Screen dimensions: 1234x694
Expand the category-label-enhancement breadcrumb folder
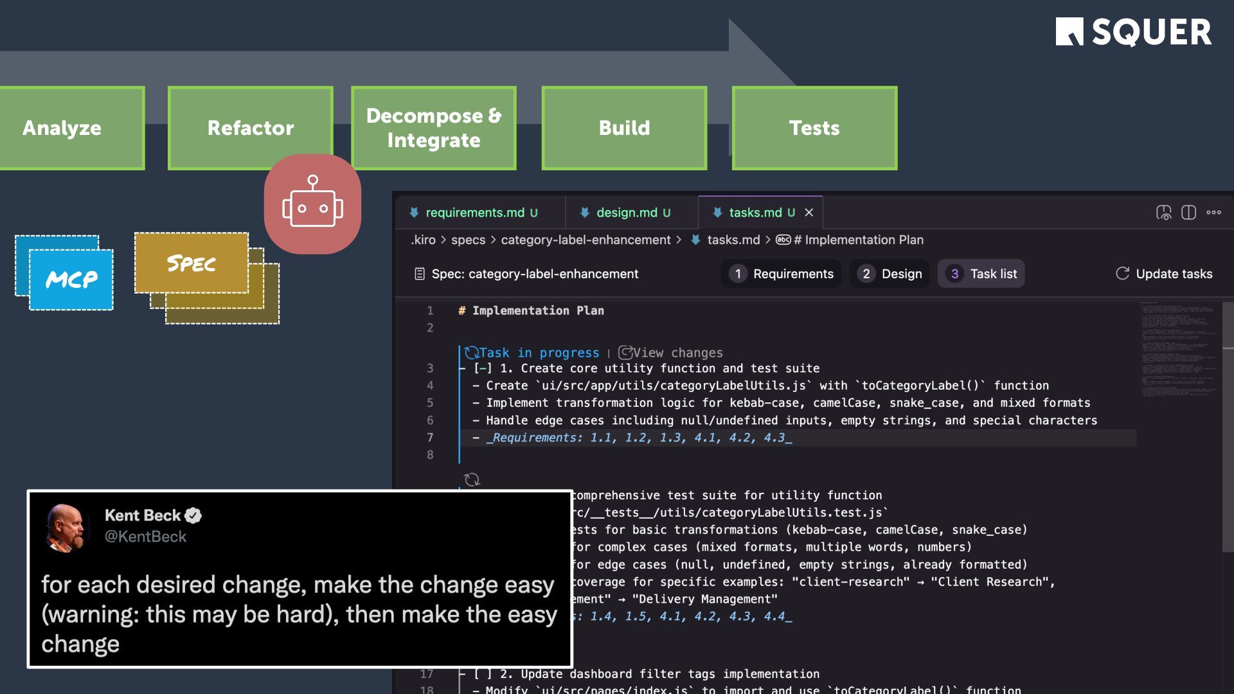coord(586,240)
